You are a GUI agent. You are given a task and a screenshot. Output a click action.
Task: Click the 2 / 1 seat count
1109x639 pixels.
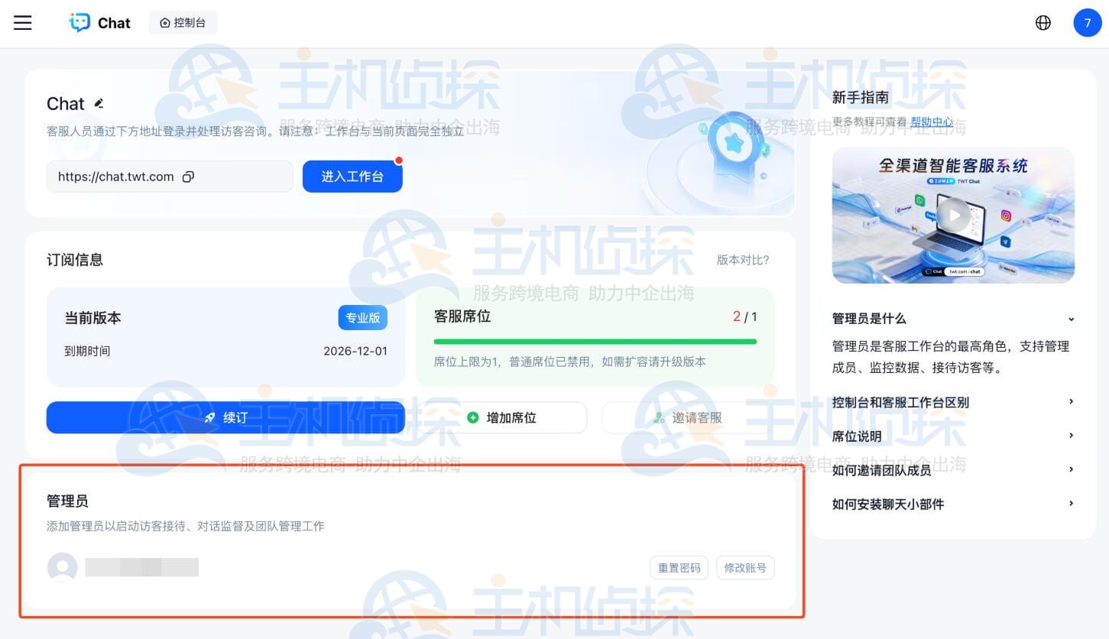(x=745, y=316)
